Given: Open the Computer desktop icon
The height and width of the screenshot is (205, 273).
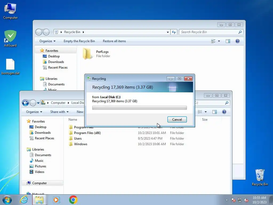Looking at the screenshot, I should [10, 11].
